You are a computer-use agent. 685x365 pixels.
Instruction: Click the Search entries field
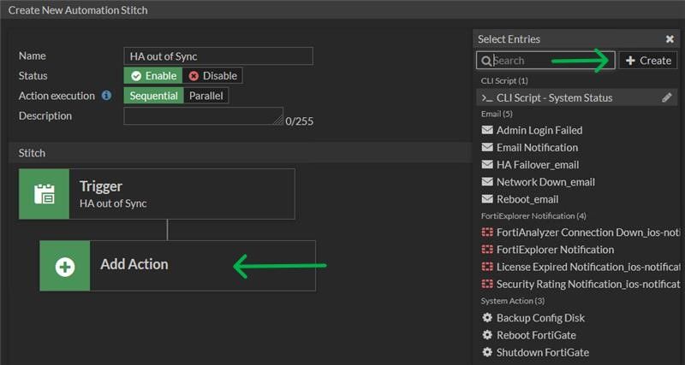click(548, 61)
